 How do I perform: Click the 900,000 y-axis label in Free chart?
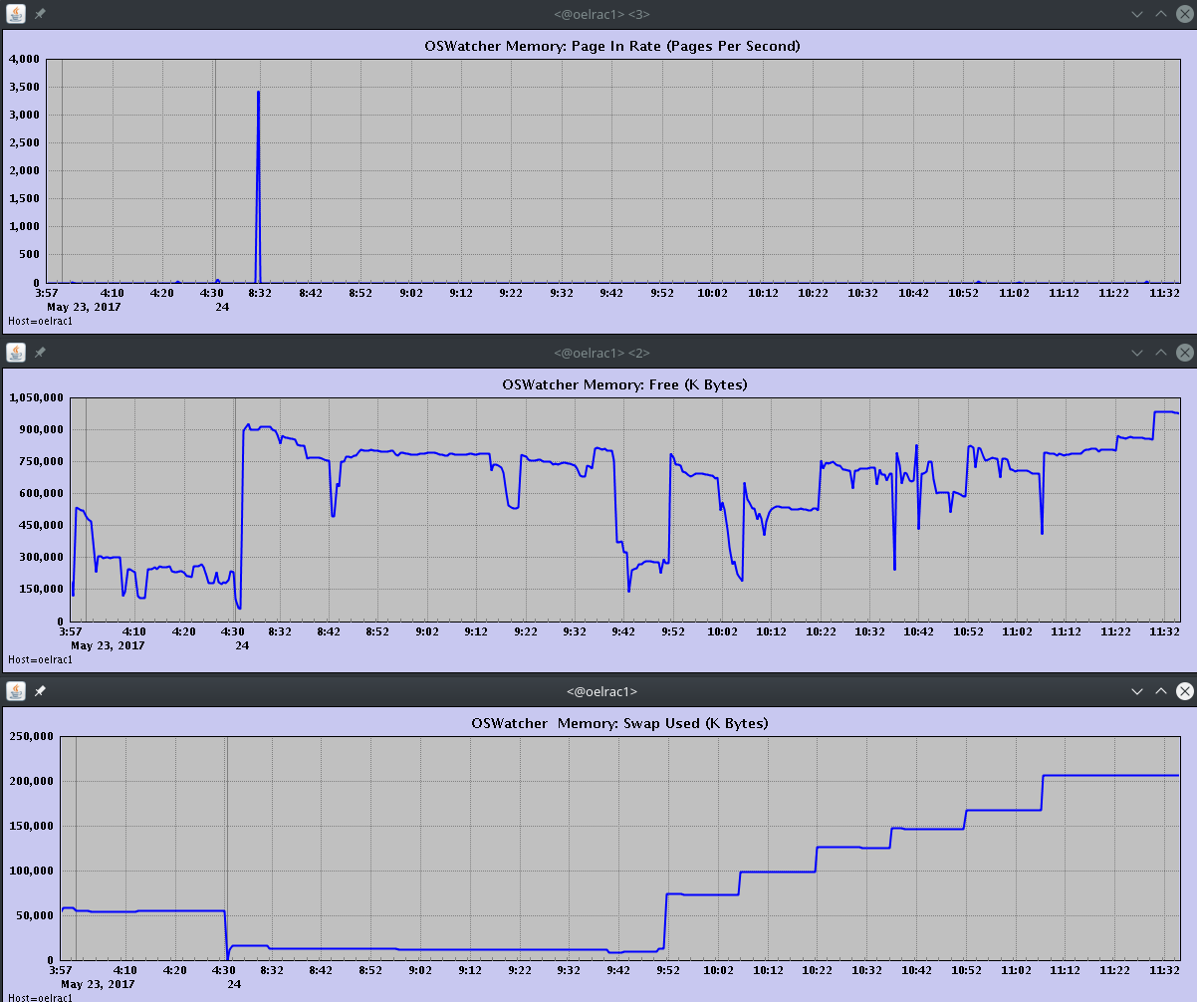pyautogui.click(x=40, y=429)
